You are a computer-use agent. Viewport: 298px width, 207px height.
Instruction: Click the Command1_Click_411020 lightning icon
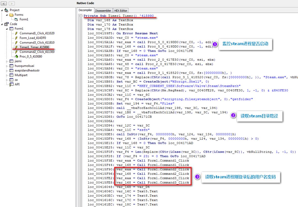(x=16, y=33)
